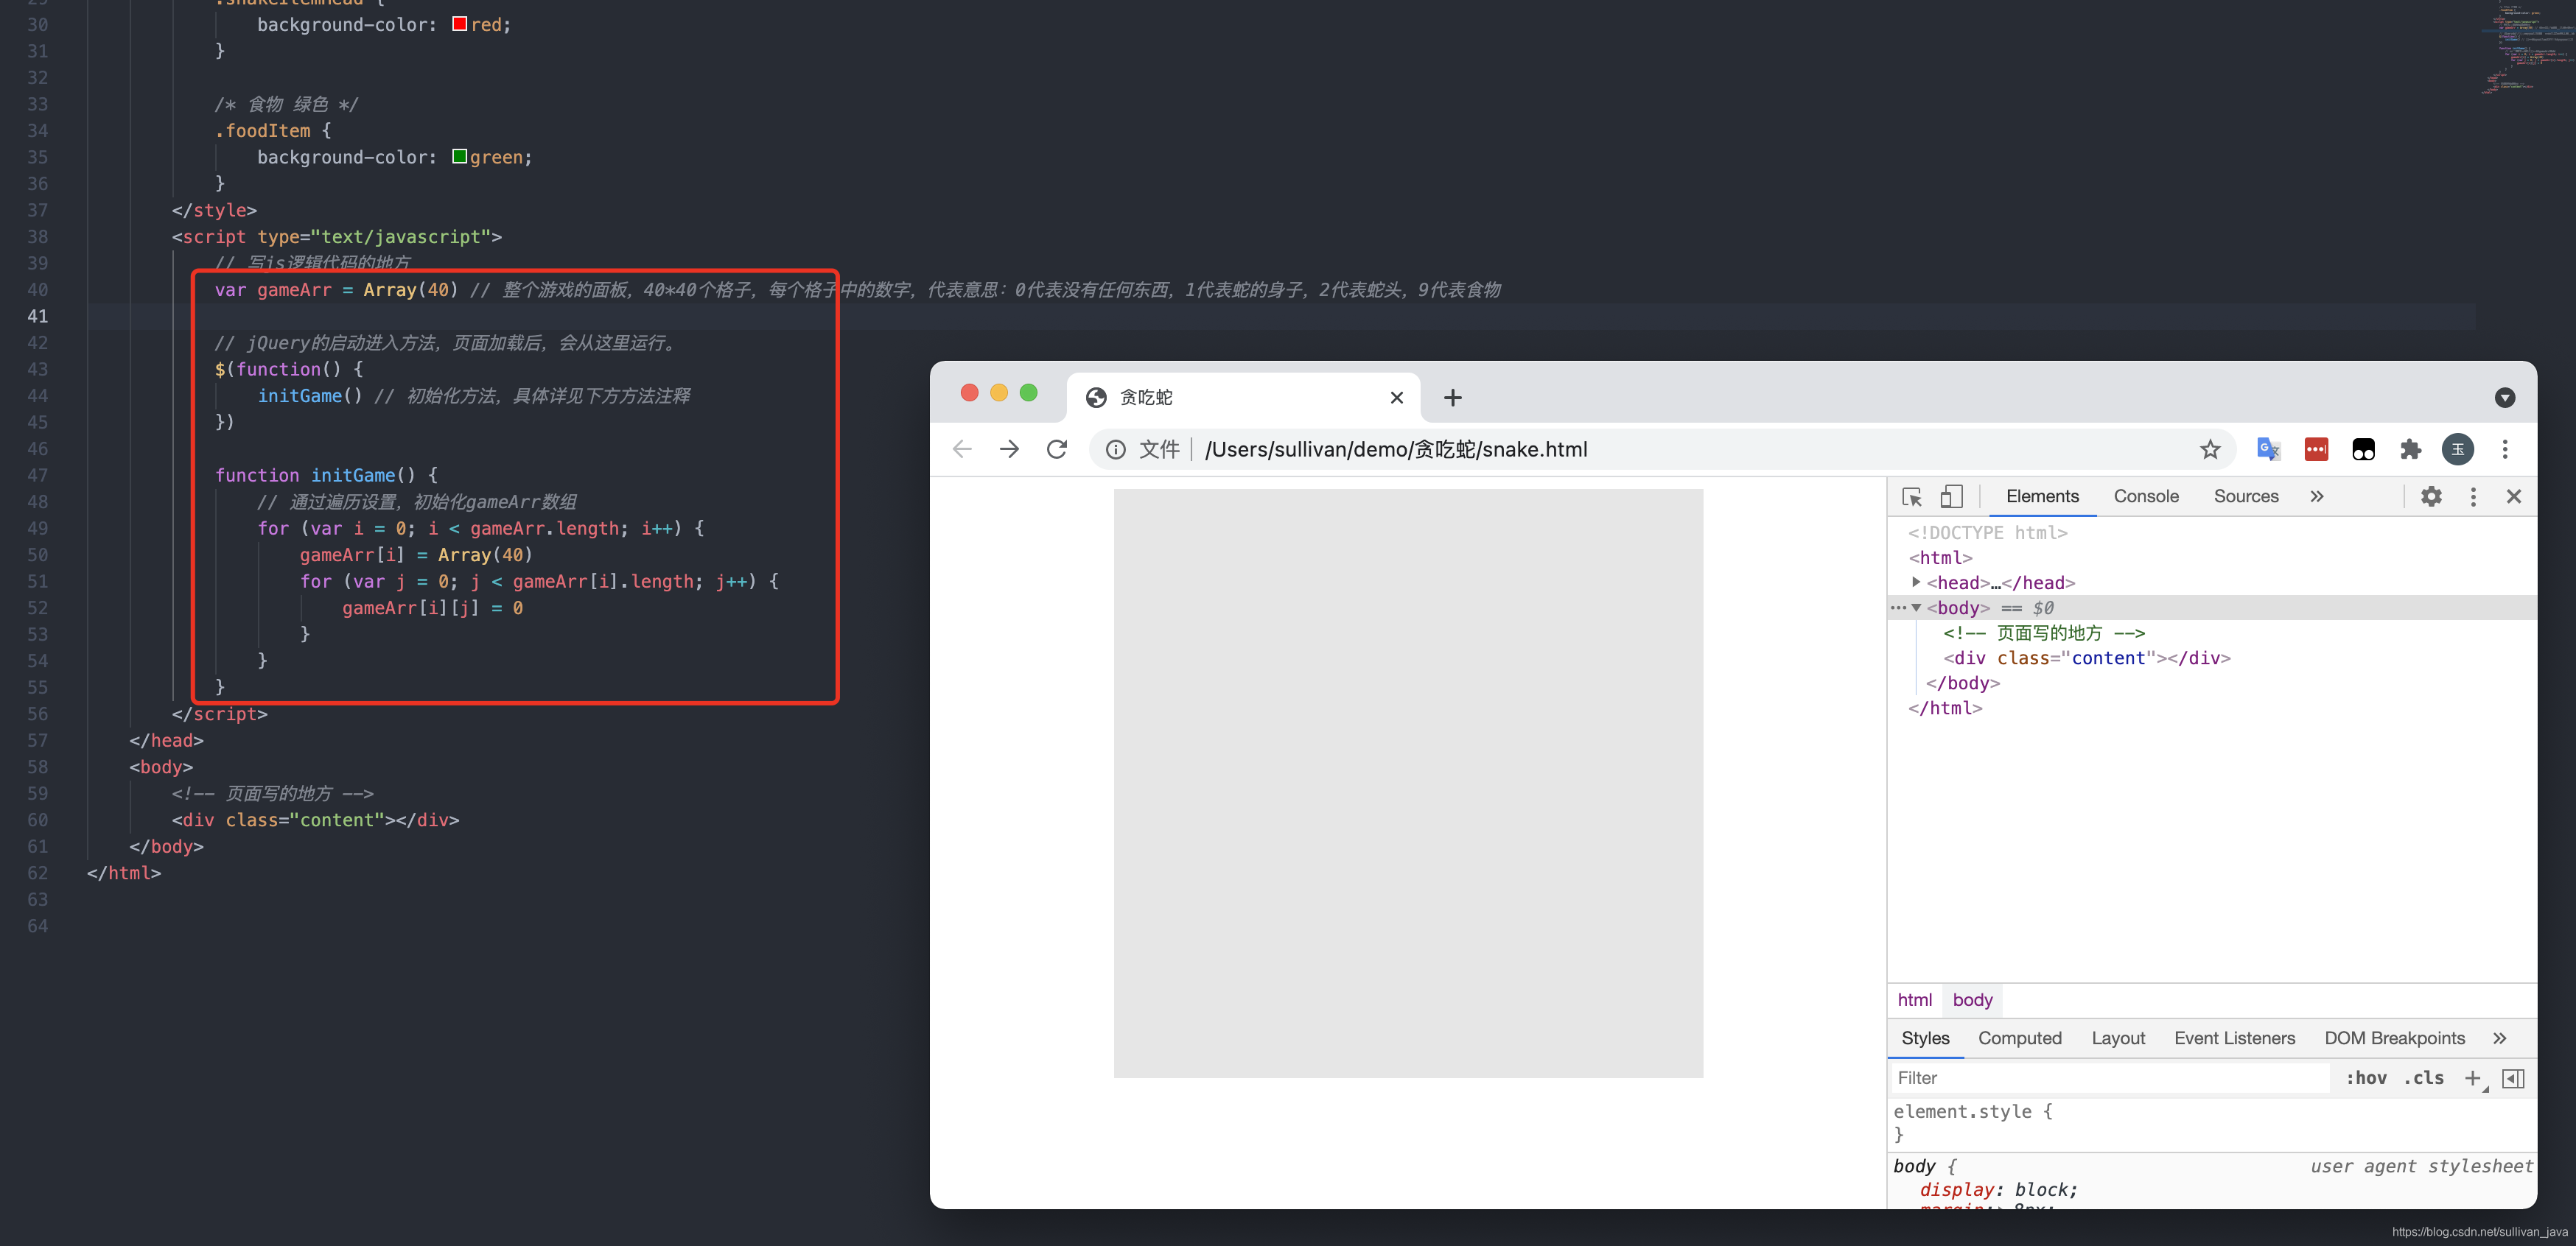Open the Chrome profile avatar

click(x=2458, y=450)
